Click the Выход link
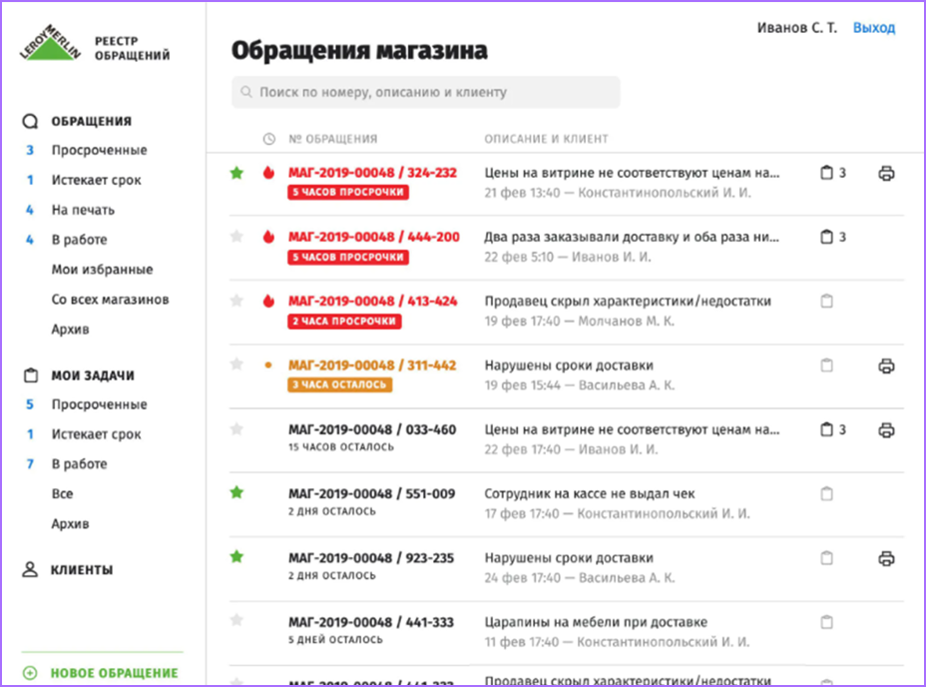The image size is (926, 687). point(873,28)
